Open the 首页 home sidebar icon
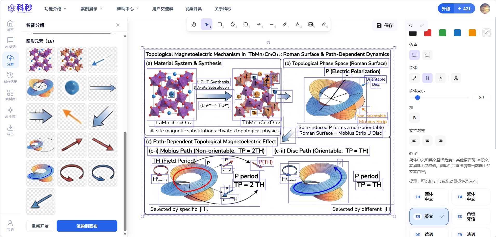 [10, 26]
